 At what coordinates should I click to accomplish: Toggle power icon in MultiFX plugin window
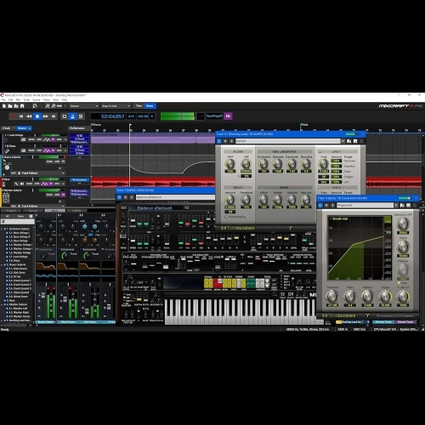[x=219, y=141]
